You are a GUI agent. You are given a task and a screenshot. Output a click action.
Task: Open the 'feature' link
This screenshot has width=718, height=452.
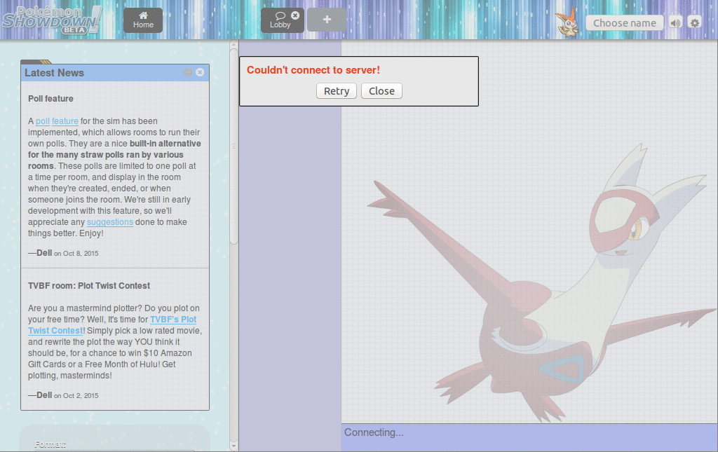tap(65, 121)
